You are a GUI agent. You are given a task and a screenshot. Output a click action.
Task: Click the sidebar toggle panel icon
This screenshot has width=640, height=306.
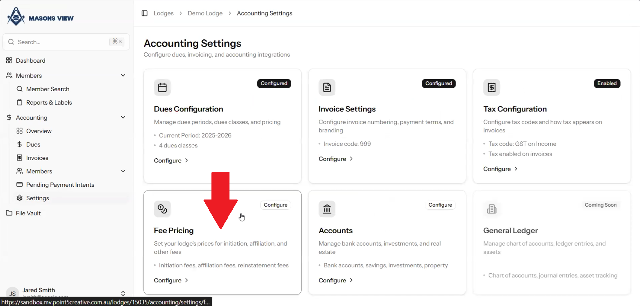(145, 13)
